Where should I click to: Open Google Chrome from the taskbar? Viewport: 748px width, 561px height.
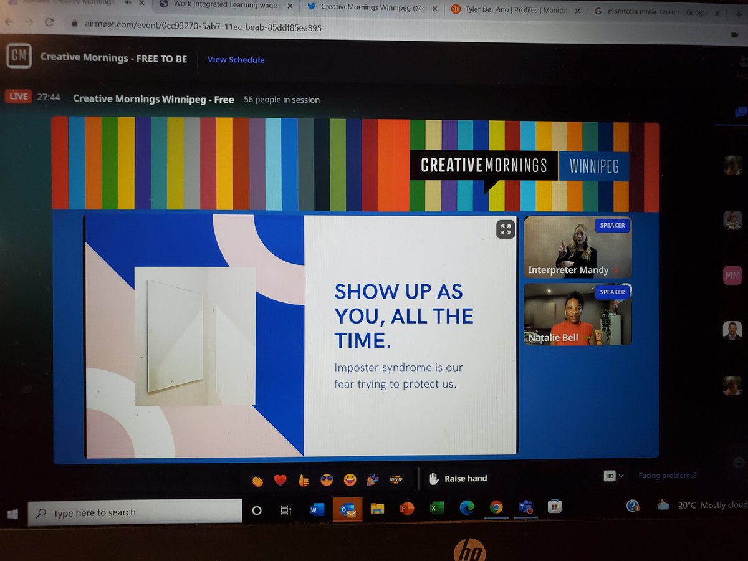click(496, 507)
